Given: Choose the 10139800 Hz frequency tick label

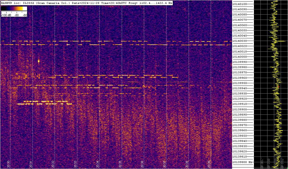Looking at the screenshot, I should click(x=242, y=162).
